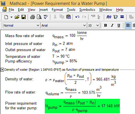Click the '2 atm' inlet pressure value

tap(68, 44)
